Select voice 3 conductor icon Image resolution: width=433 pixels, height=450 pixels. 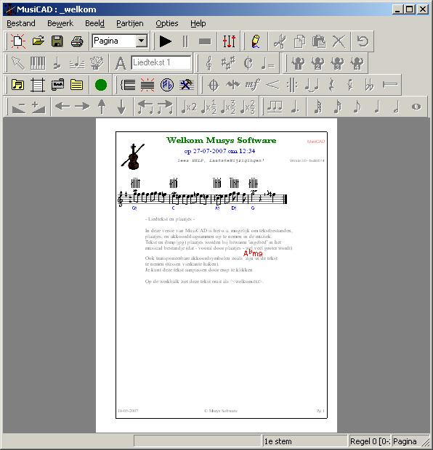point(337,63)
